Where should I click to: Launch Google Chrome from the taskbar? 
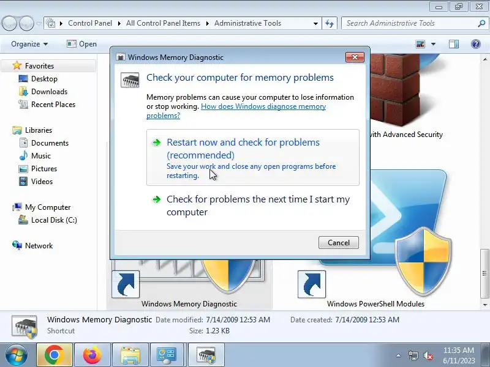click(55, 355)
